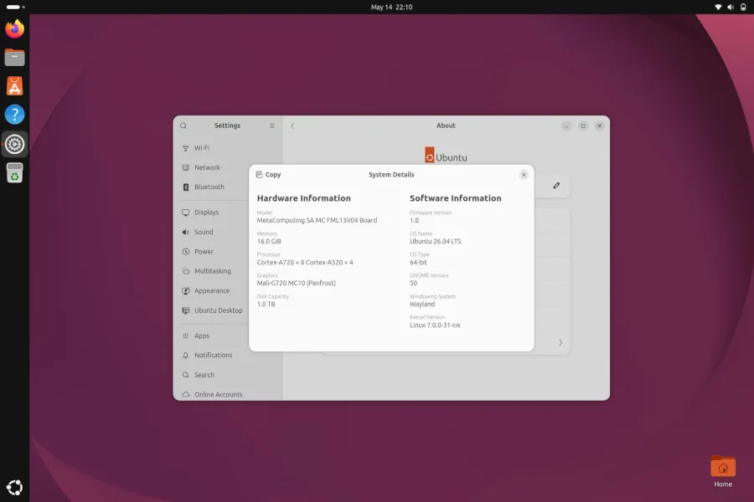Viewport: 754px width, 502px height.
Task: Click the Wi-Fi sidebar icon
Action: (x=186, y=148)
